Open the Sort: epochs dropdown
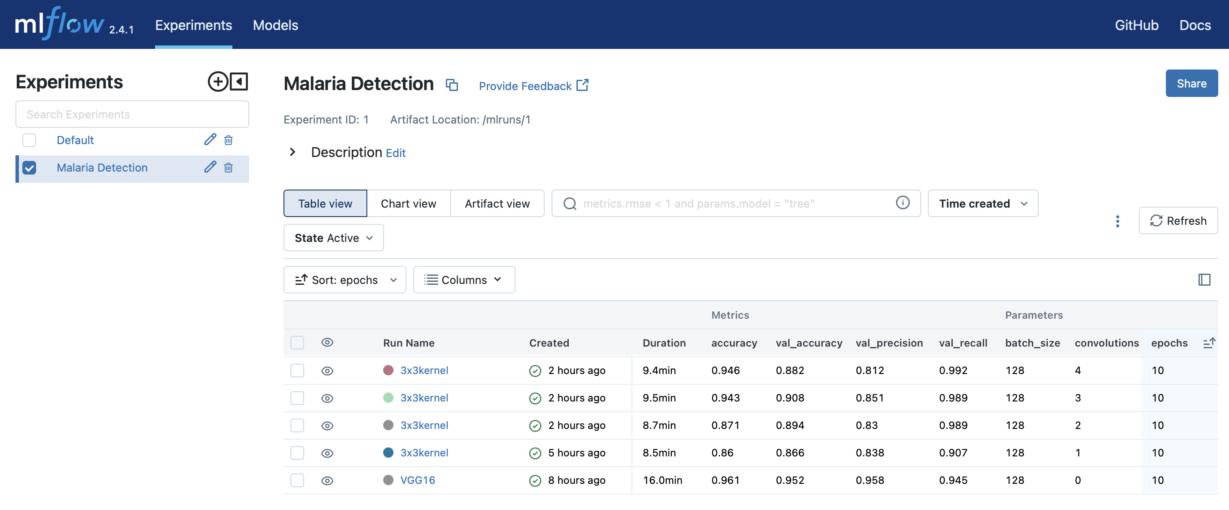 pyautogui.click(x=345, y=280)
